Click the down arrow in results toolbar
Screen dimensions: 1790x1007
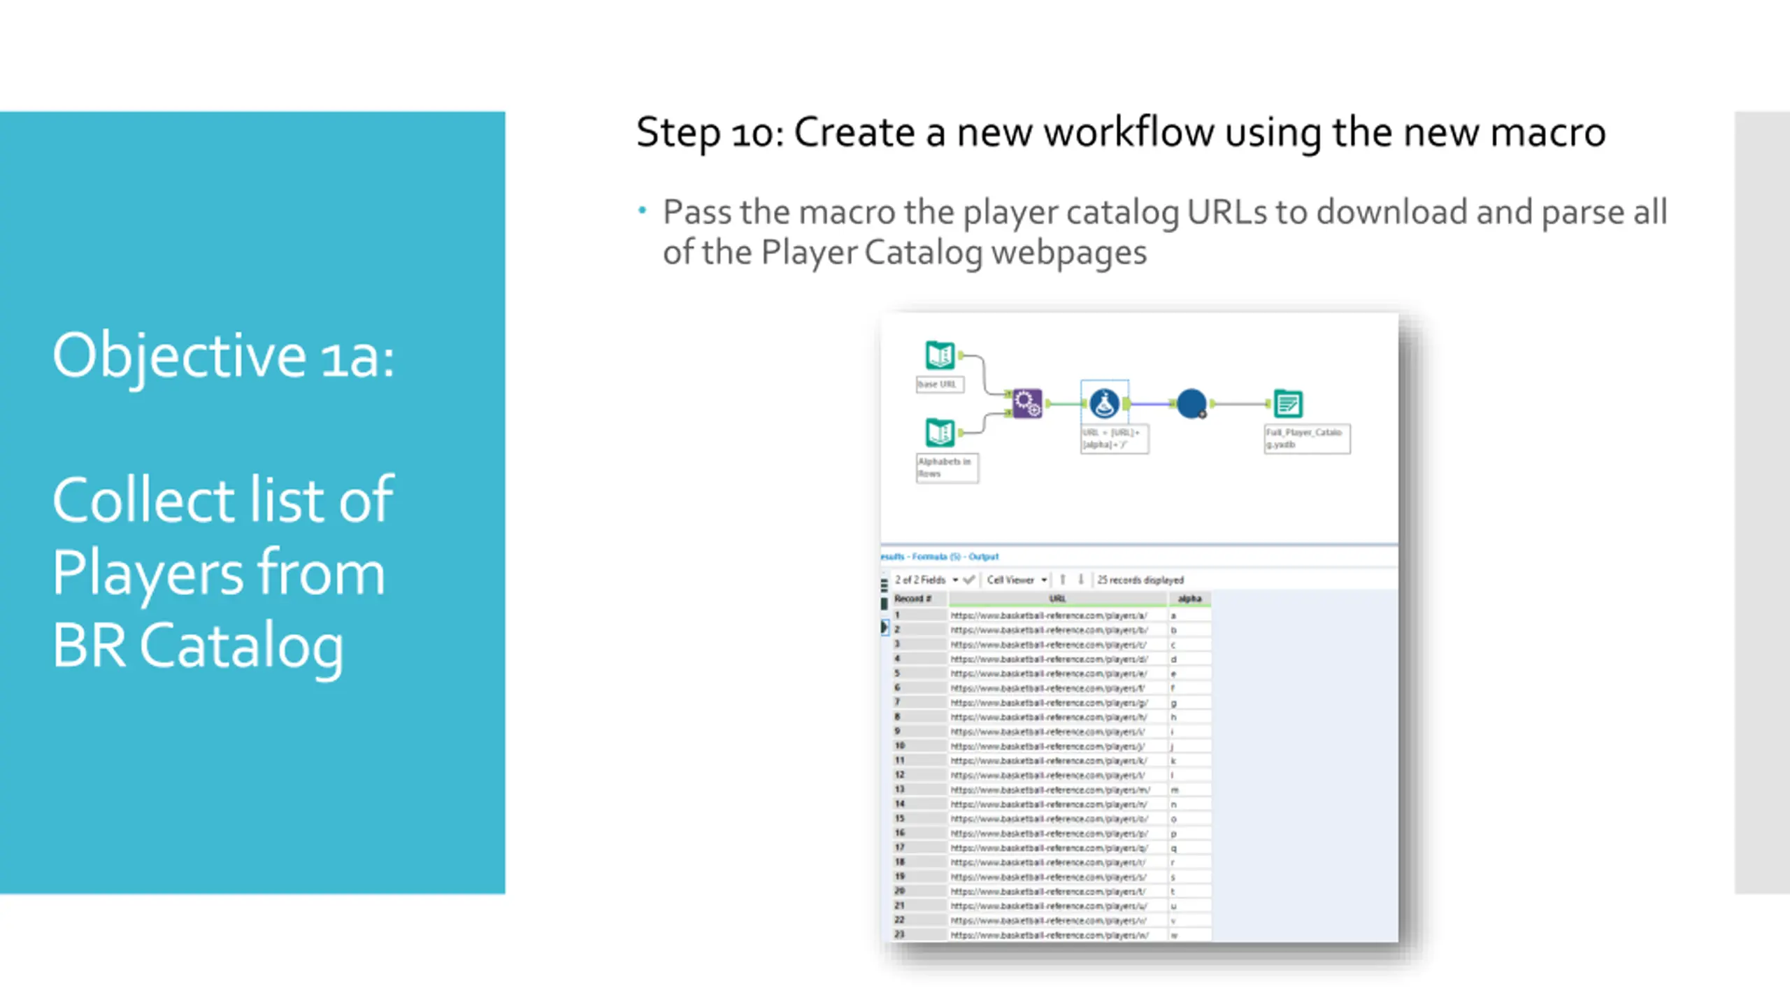[1081, 580]
